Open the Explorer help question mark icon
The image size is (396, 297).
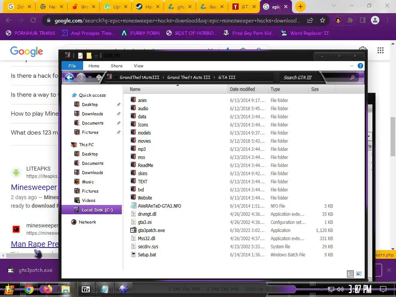click(x=360, y=66)
